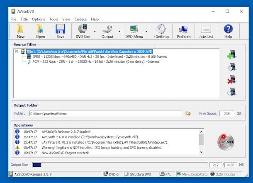Screen dimensions: 253x183
Task: Click the Operations log scroll up arrow
Action: point(201,132)
